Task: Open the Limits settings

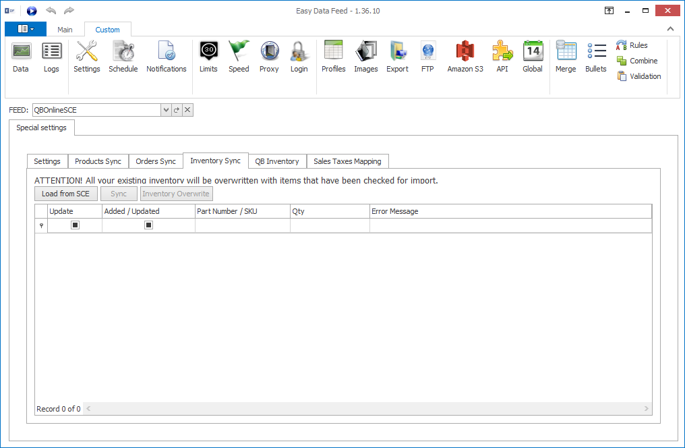Action: click(208, 57)
